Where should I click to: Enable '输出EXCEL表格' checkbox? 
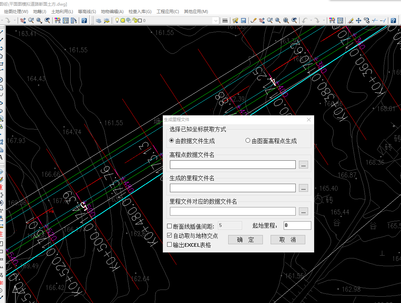coord(169,245)
